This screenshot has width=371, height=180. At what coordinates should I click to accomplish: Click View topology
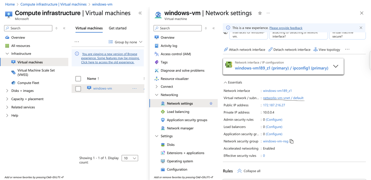pyautogui.click(x=327, y=50)
